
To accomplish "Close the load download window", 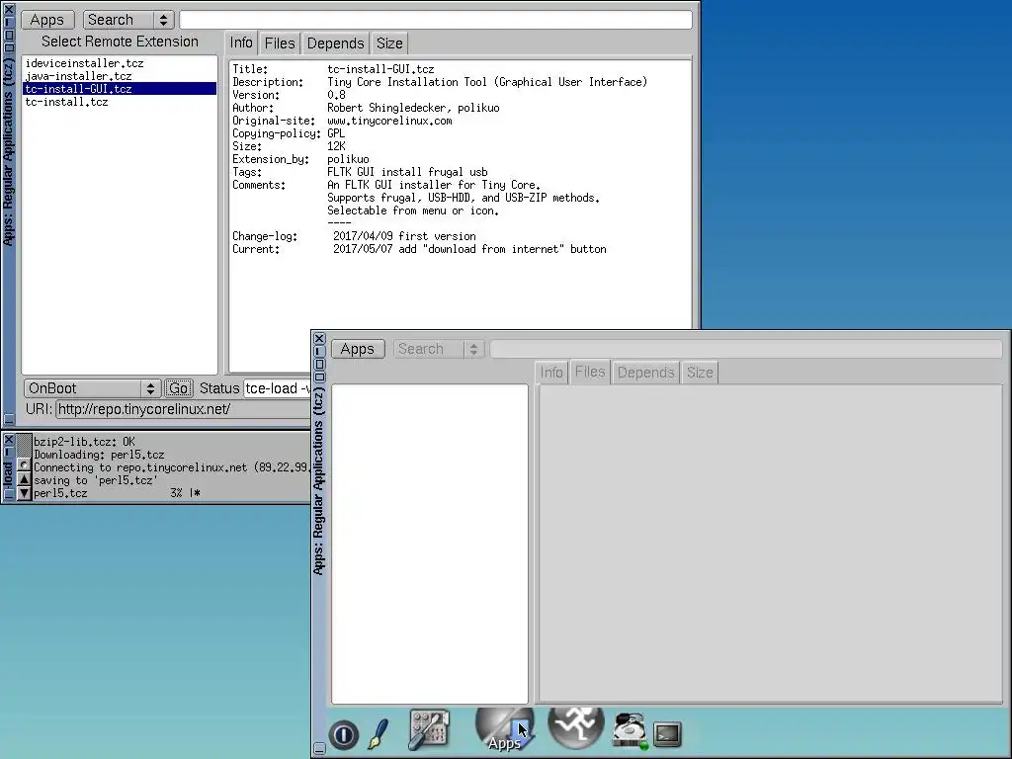I will [x=9, y=440].
